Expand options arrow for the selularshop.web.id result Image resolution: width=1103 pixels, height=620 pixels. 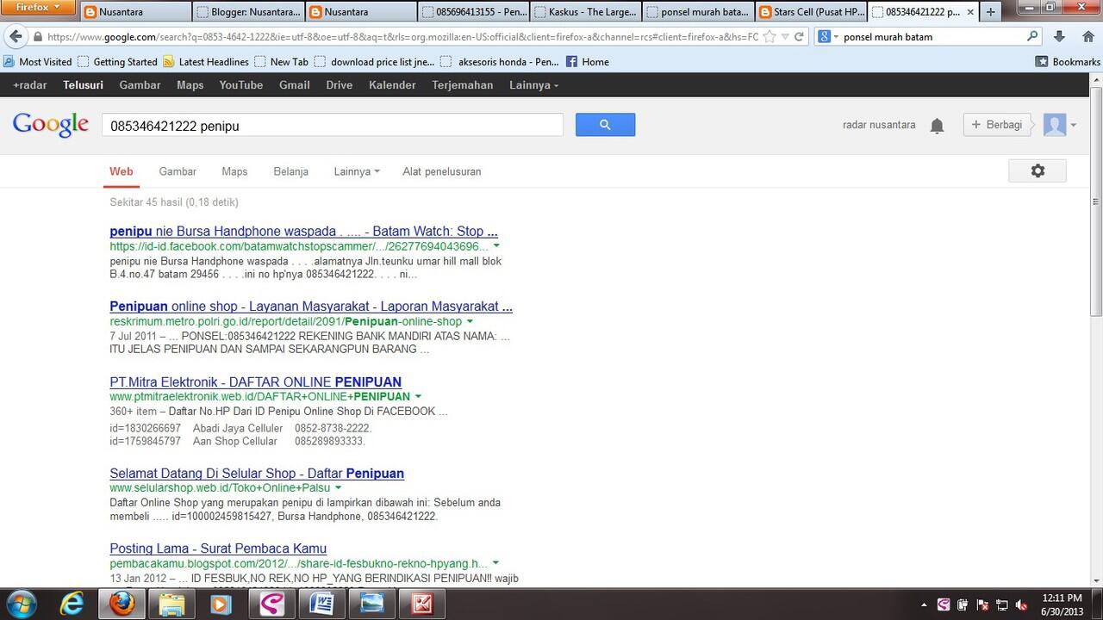click(x=338, y=487)
